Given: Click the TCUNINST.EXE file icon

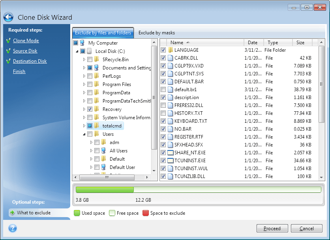Looking at the screenshot, I should pyautogui.click(x=171, y=161).
